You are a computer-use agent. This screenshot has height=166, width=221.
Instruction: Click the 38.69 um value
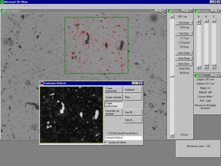tap(184, 73)
